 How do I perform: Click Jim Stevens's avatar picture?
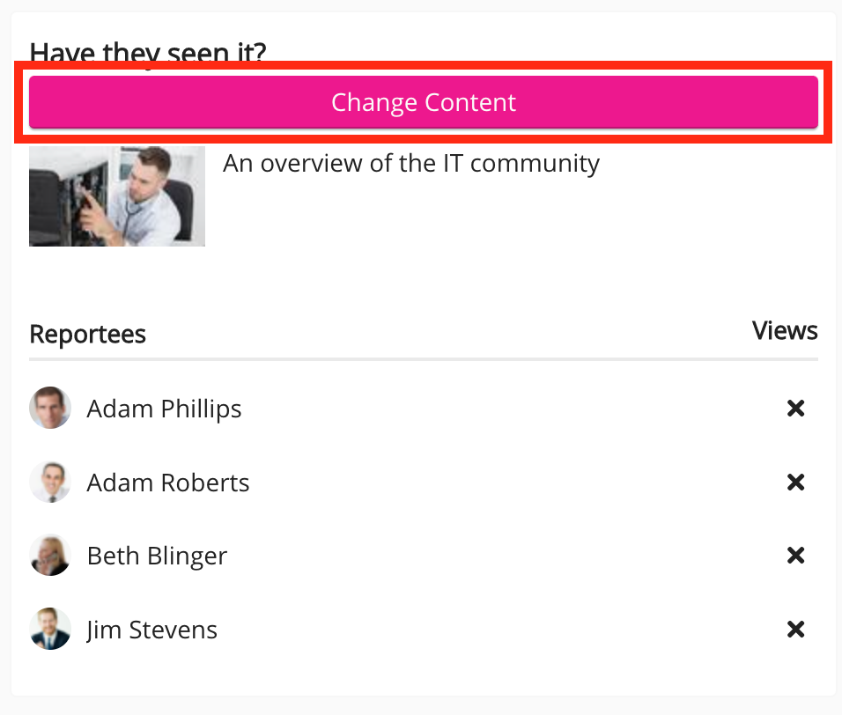point(50,630)
